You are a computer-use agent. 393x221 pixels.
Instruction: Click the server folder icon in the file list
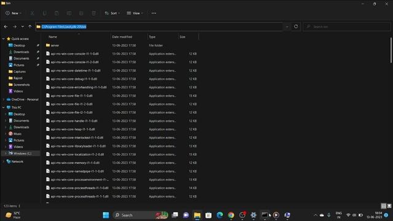click(x=48, y=45)
